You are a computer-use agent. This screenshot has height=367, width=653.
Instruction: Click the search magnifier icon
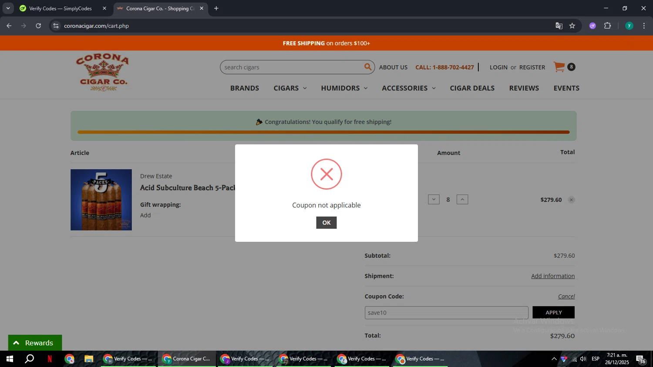click(x=368, y=67)
